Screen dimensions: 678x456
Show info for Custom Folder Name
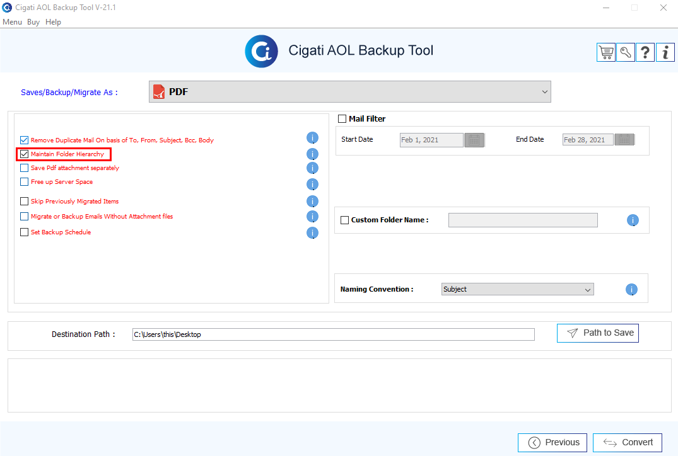click(633, 220)
